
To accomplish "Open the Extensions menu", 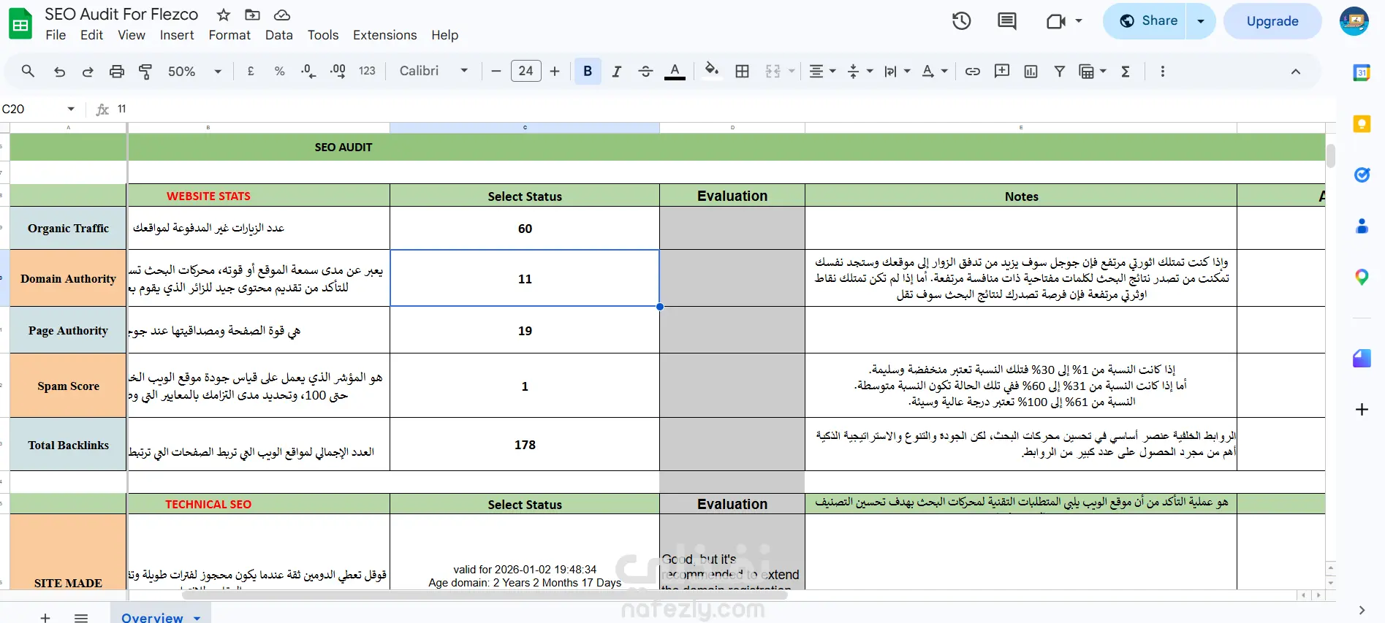I will 384,35.
